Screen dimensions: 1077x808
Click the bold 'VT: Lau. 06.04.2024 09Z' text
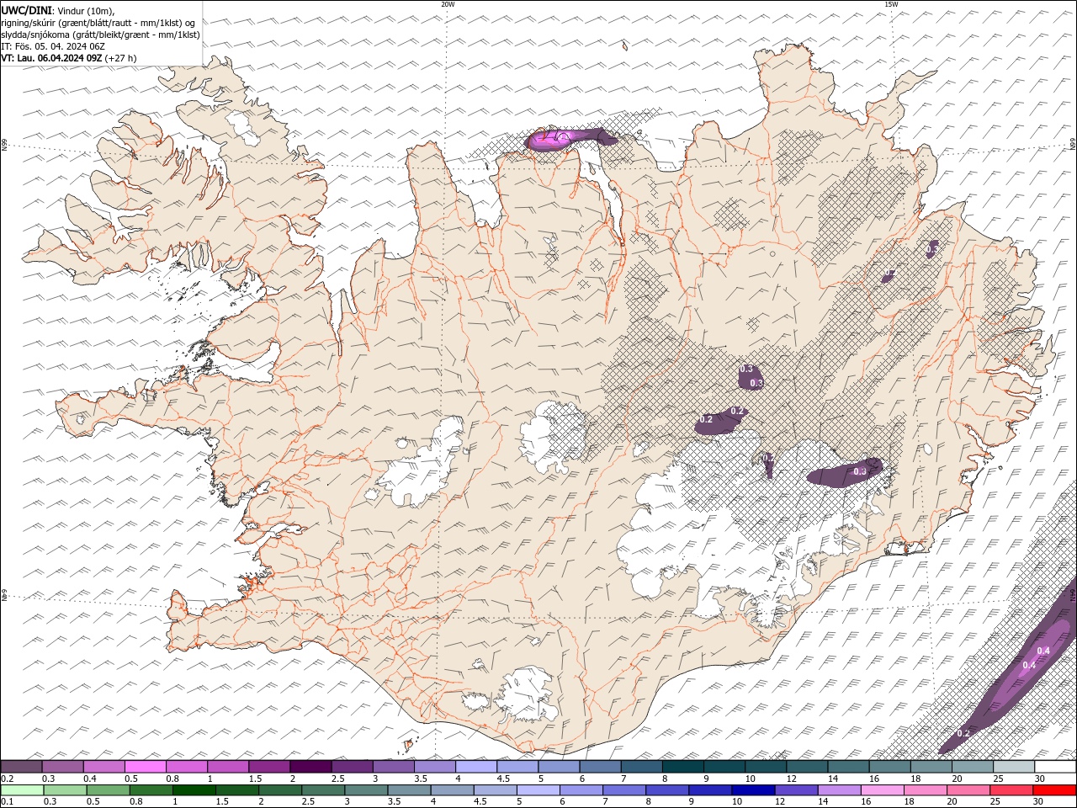tap(52, 58)
